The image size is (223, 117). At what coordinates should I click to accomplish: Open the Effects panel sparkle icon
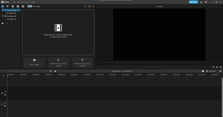(8, 6)
